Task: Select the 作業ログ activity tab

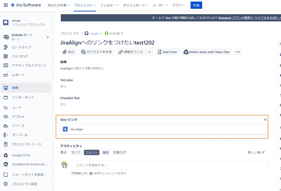Action: [119, 153]
